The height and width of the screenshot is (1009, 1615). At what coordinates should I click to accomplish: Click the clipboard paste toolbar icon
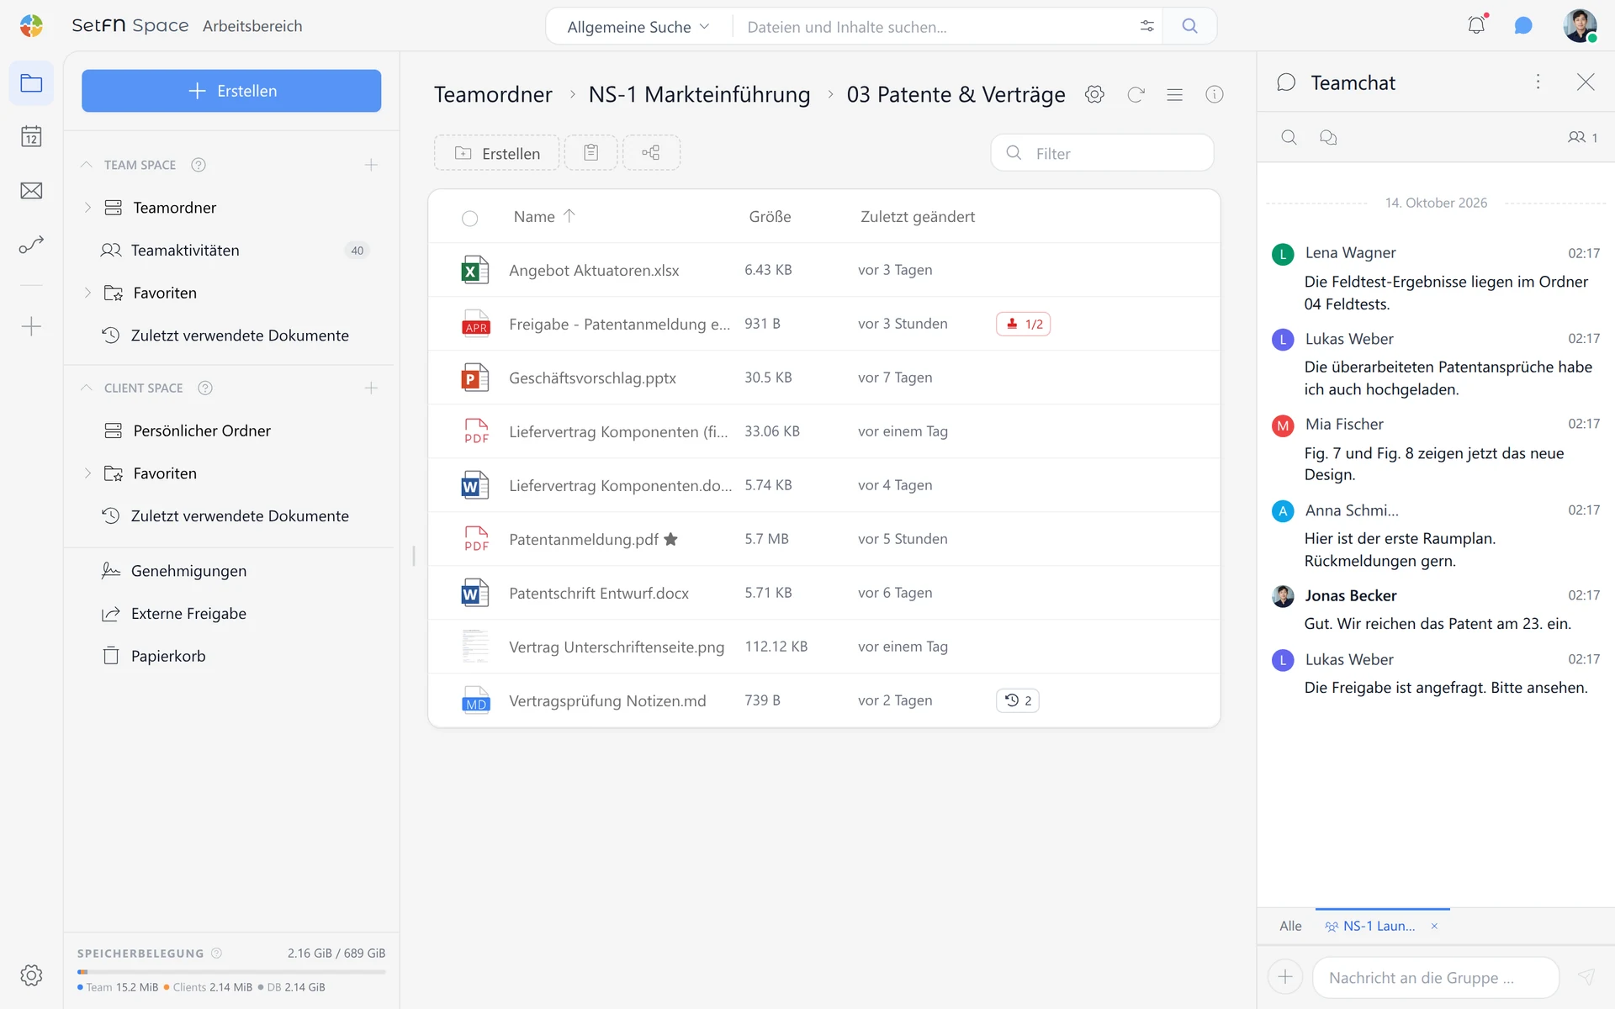(x=590, y=153)
